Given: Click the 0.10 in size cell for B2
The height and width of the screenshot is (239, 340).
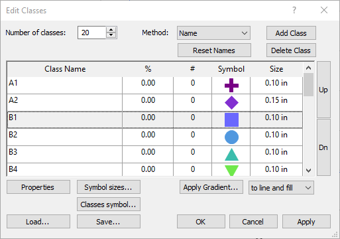Looking at the screenshot, I should point(276,137).
